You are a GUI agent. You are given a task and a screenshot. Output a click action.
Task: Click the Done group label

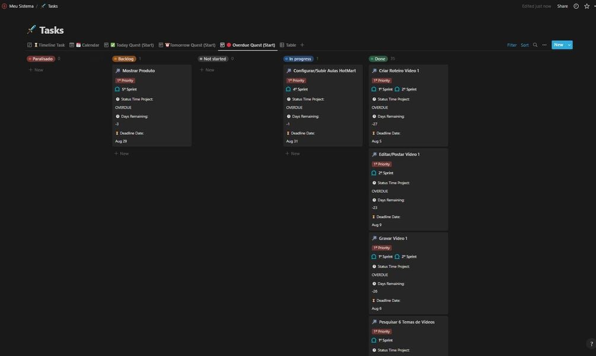click(378, 59)
